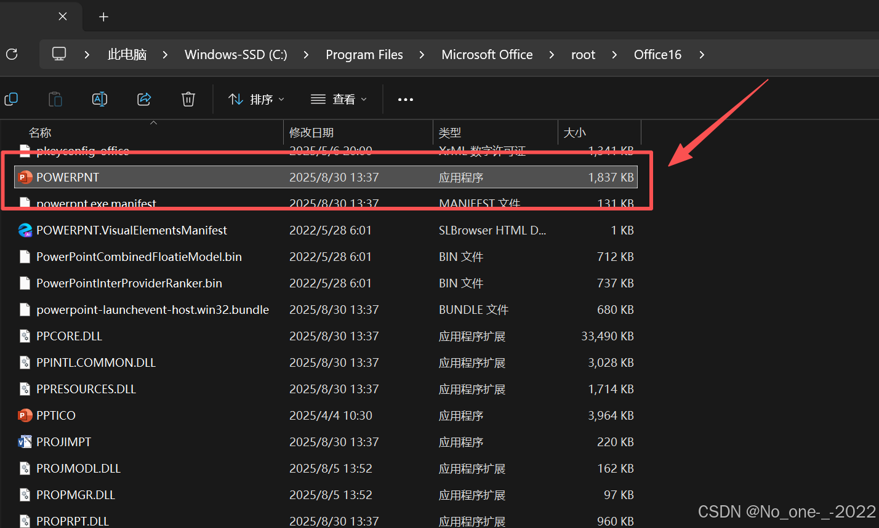
Task: Select PROPMGR.DLL file name
Action: pyautogui.click(x=76, y=495)
